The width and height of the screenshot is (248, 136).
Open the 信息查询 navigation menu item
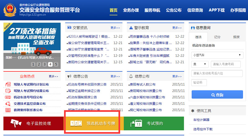[x=195, y=10]
